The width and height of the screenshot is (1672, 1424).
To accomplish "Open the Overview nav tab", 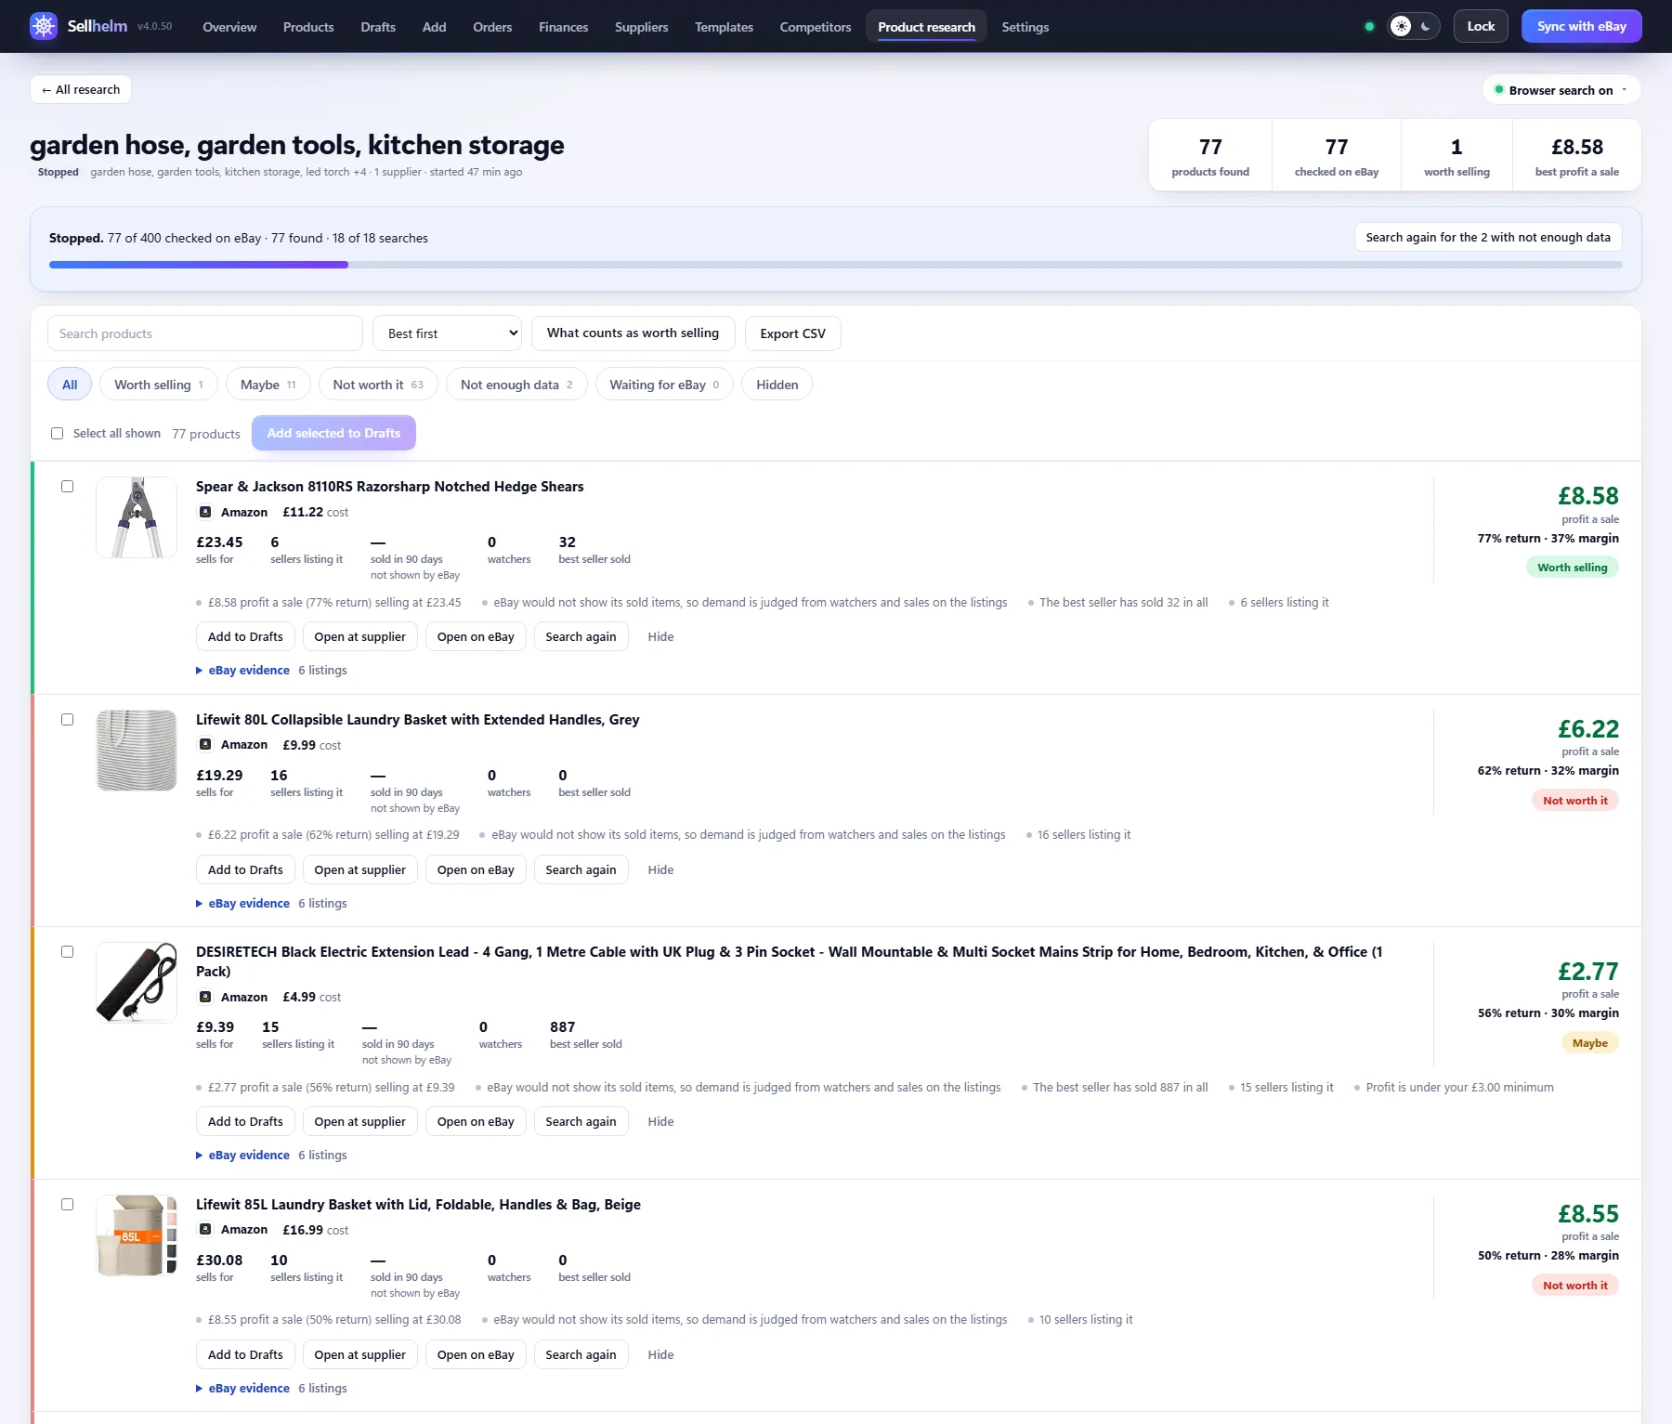I will click(x=229, y=27).
